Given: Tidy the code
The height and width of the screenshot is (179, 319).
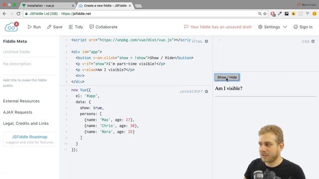Looking at the screenshot, I should (76, 27).
